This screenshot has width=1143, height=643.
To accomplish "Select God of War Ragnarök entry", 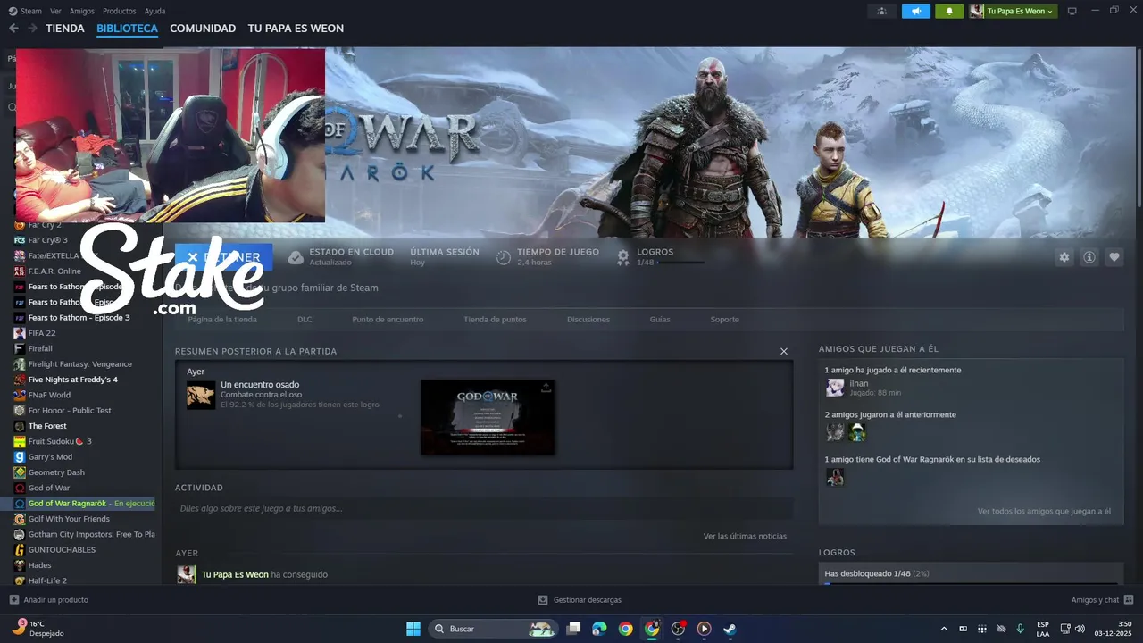I will (x=84, y=504).
